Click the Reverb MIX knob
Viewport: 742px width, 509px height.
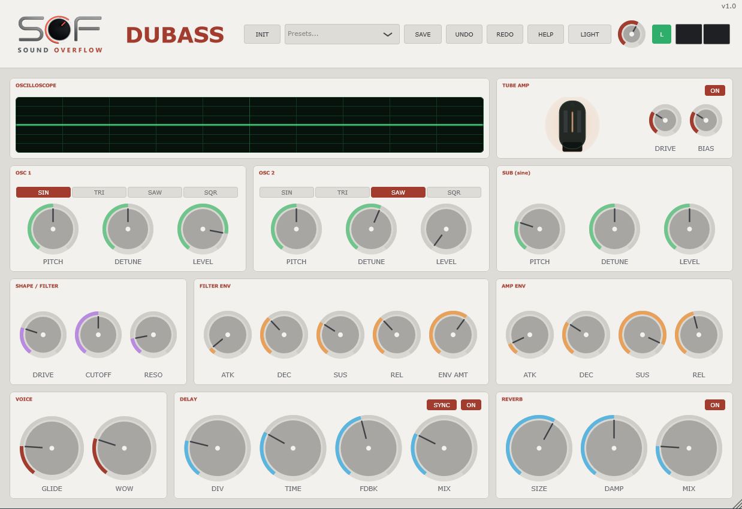689,448
